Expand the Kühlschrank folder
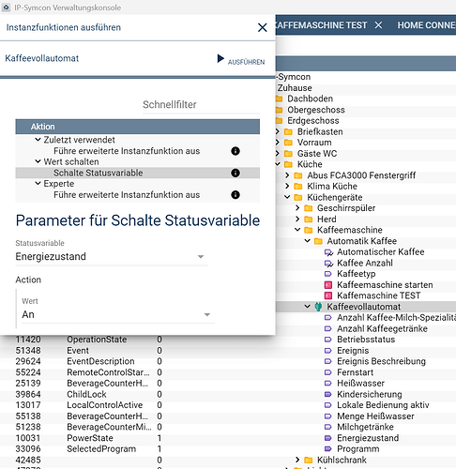The height and width of the screenshot is (469, 456). pos(297,460)
